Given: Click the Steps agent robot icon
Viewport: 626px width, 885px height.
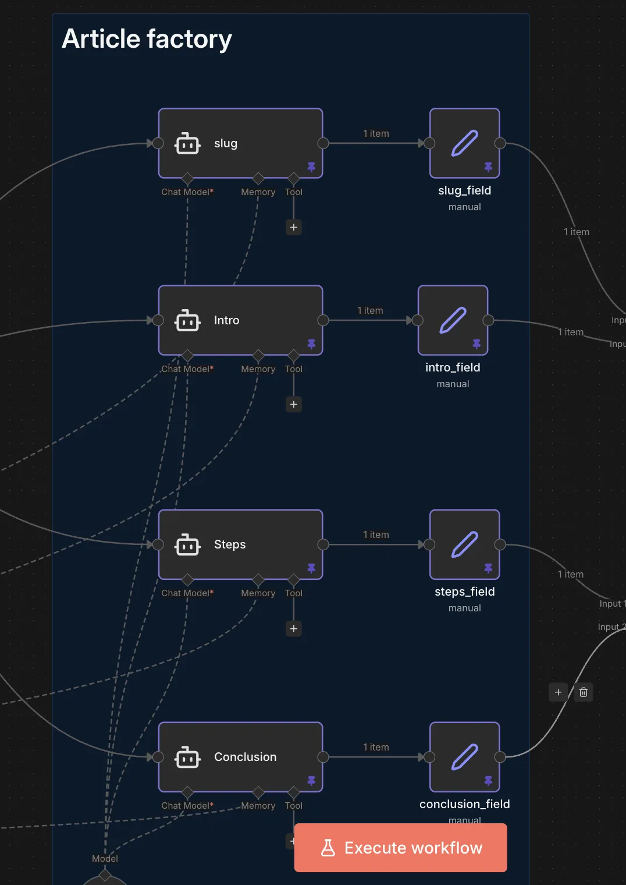Looking at the screenshot, I should 187,545.
